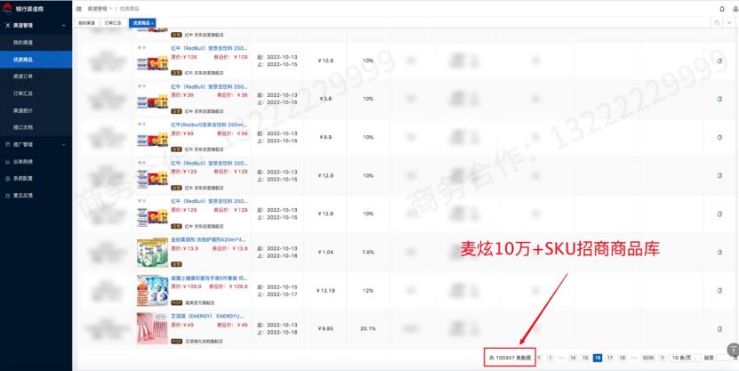Select 我的渠道 in the sidebar

36,43
